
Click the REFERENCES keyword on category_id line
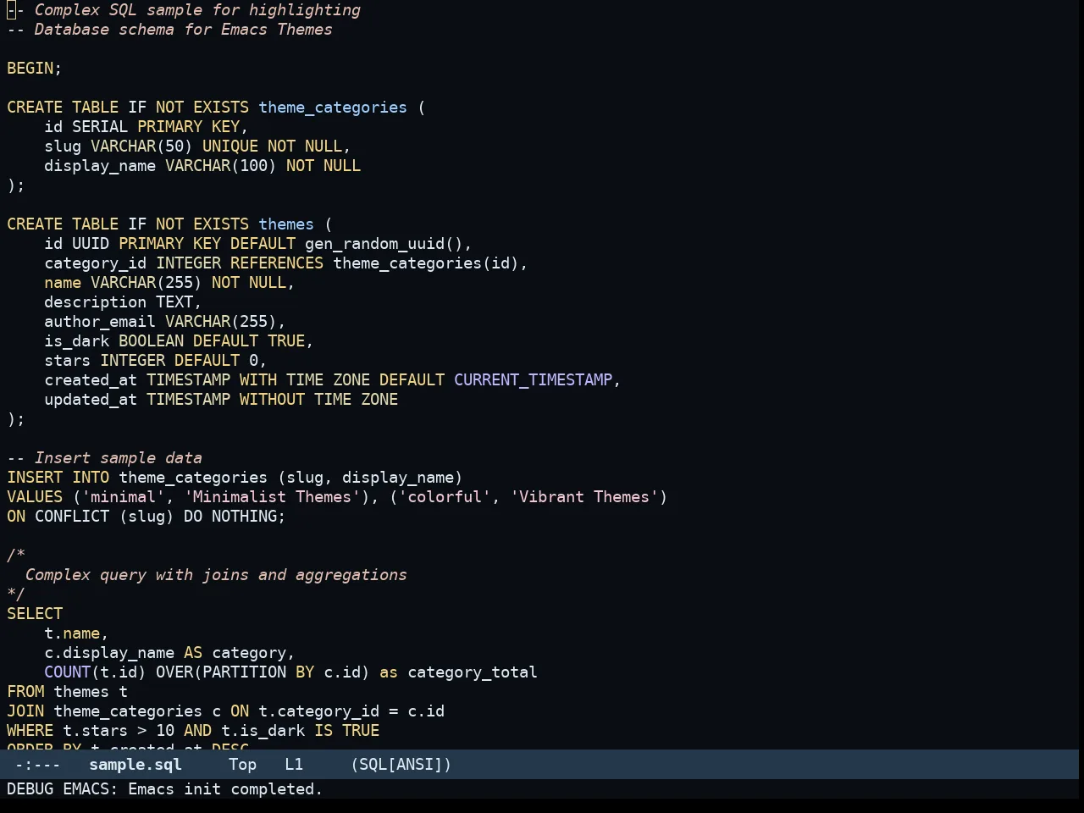click(277, 263)
